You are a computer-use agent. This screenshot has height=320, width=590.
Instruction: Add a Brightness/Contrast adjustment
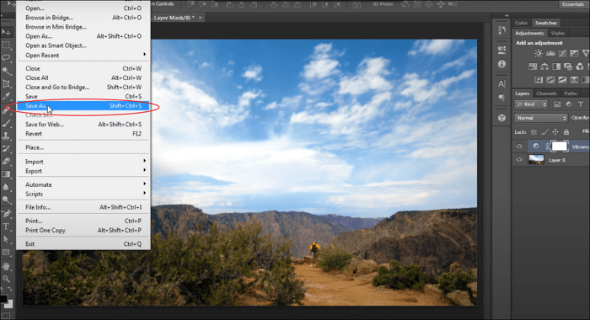click(539, 53)
